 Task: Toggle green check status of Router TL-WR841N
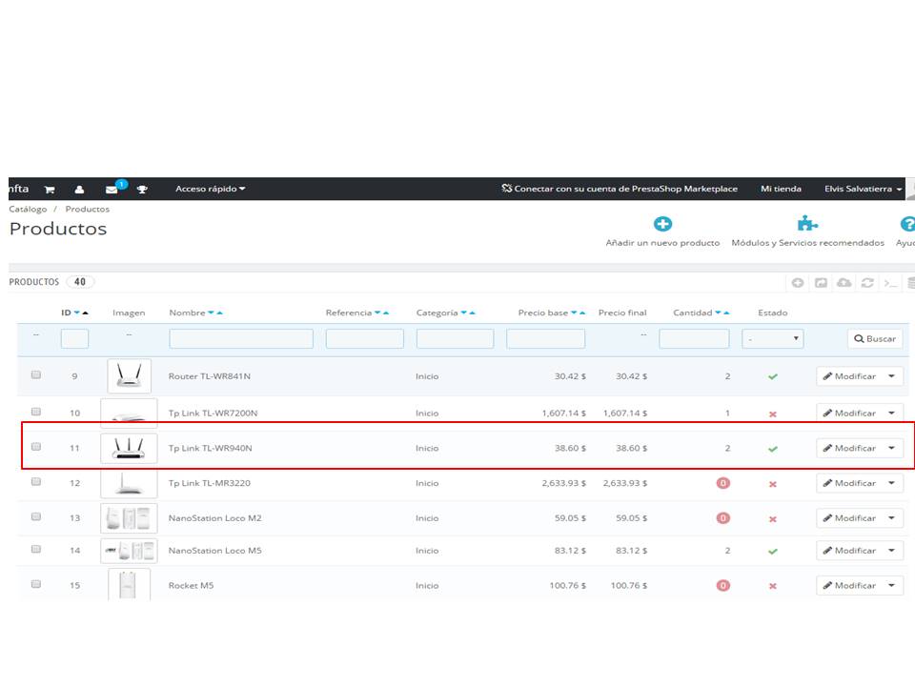(773, 377)
